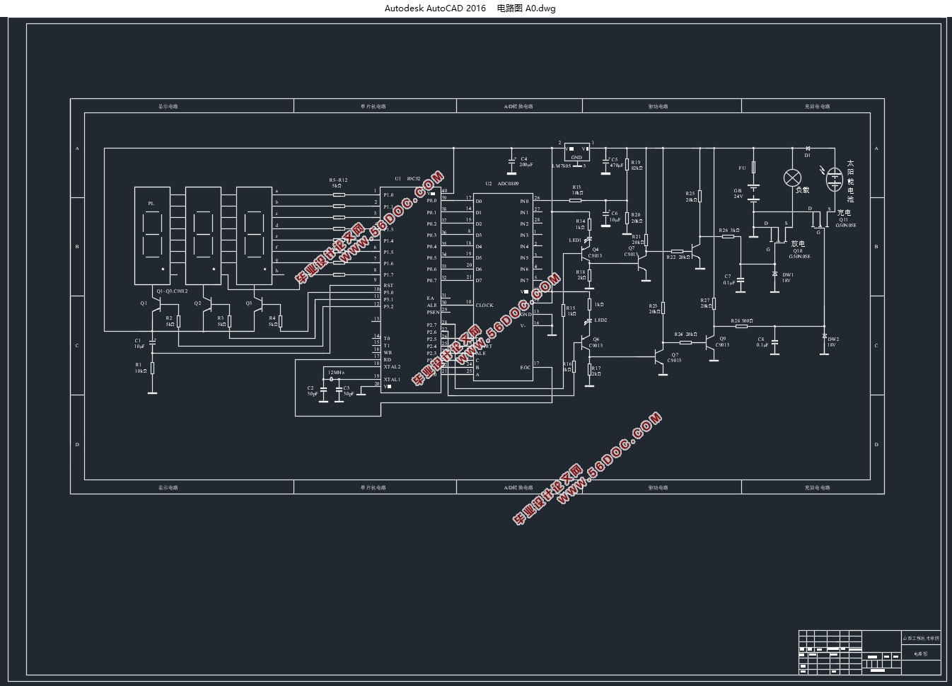The height and width of the screenshot is (686, 952).
Task: Click the 12MHz crystal oscillator symbol
Action: pyautogui.click(x=331, y=380)
